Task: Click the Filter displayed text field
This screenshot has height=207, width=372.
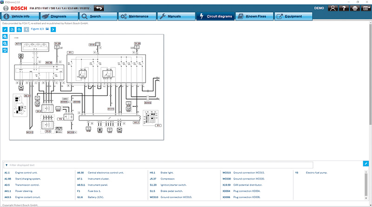Action: pyautogui.click(x=158, y=165)
